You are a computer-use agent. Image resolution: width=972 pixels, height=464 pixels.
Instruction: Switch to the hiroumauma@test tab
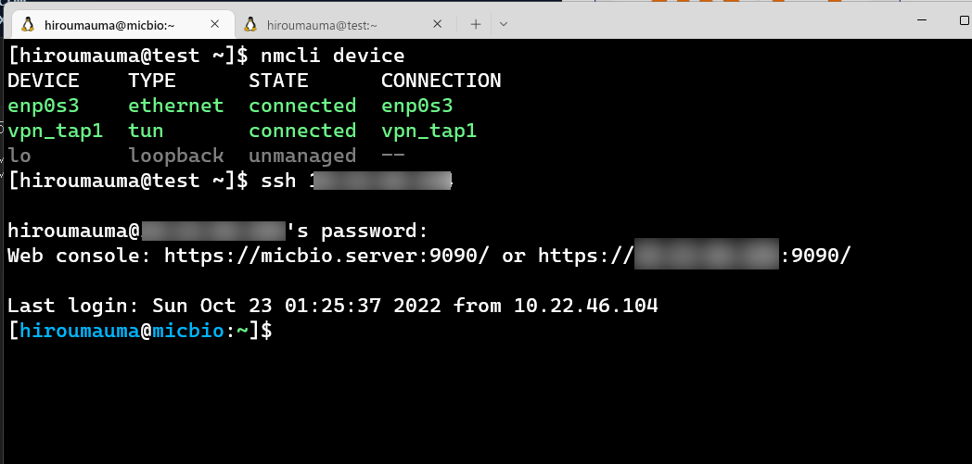point(341,25)
